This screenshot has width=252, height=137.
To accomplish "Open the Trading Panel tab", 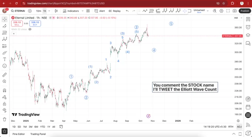I will coord(38,134).
